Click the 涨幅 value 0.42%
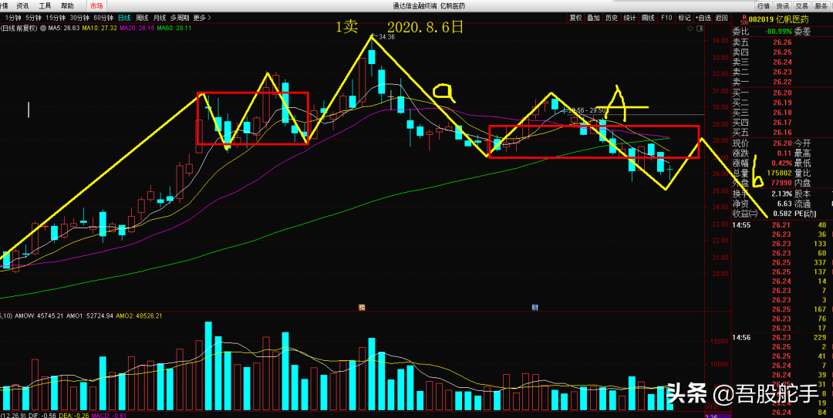 pos(782,163)
